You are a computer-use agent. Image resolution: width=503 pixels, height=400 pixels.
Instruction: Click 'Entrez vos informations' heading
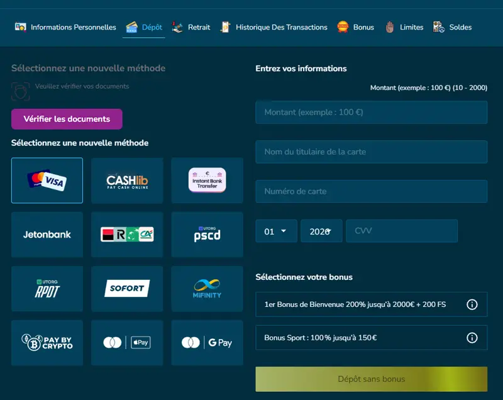point(301,69)
